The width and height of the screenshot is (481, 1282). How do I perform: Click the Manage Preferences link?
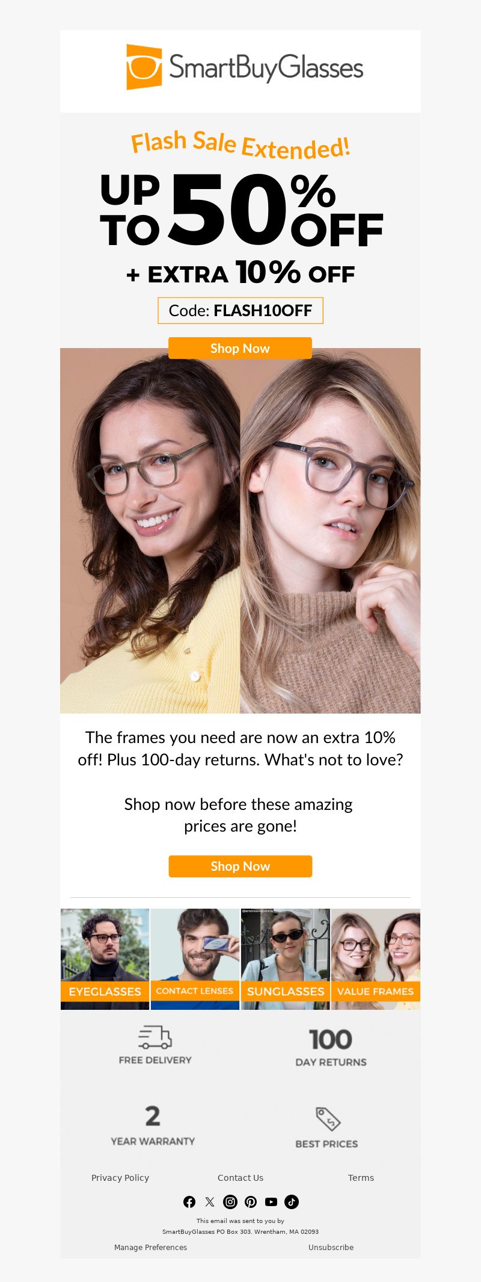150,1247
